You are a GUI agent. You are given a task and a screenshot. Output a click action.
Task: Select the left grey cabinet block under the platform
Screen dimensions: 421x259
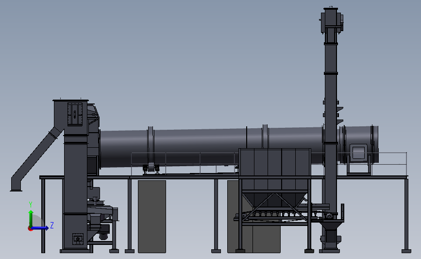(x=152, y=216)
